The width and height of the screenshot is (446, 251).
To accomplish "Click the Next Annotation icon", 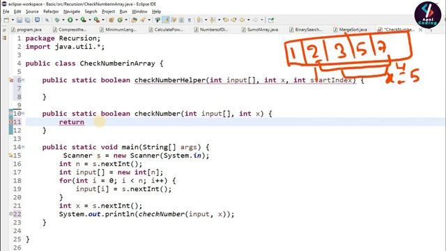I will [x=199, y=20].
